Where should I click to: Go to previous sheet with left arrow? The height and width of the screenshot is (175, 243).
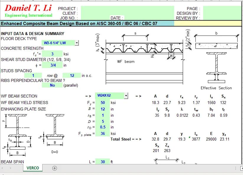(x=2, y=168)
